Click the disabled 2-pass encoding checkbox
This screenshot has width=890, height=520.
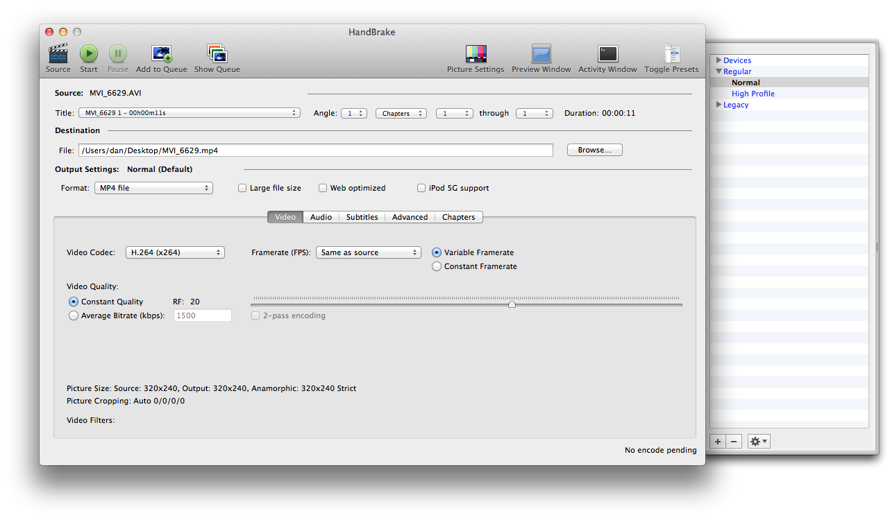(x=255, y=315)
